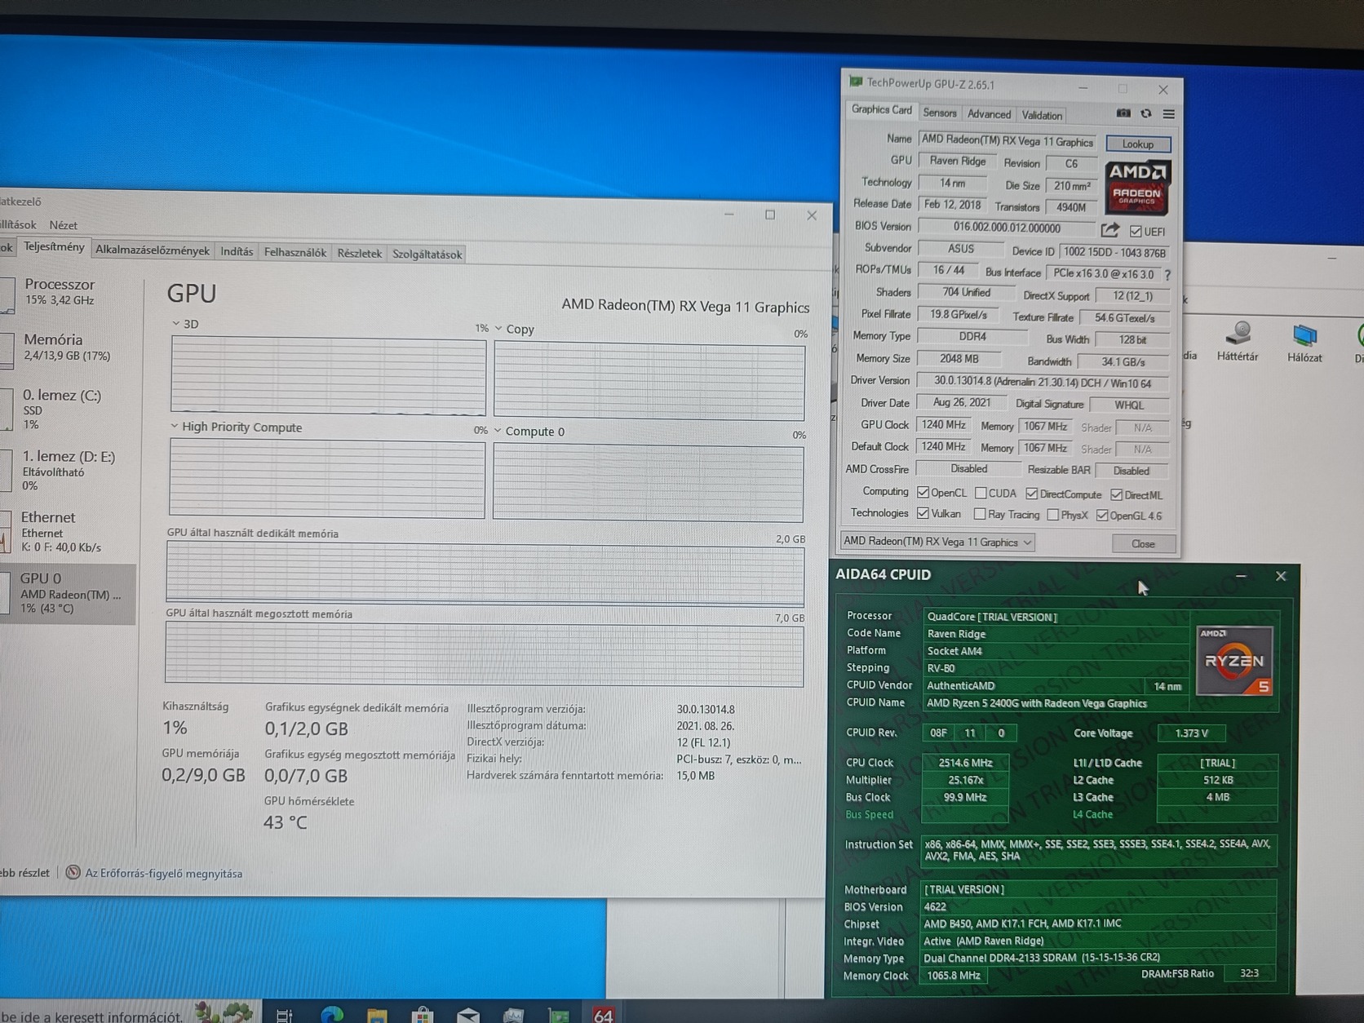Switch to the Validation tab in GPU-Z
Viewport: 1364px width, 1023px height.
(1042, 115)
